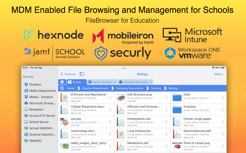The height and width of the screenshot is (153, 246).
Task: Add a new tab with plus icon
Action: tap(62, 82)
